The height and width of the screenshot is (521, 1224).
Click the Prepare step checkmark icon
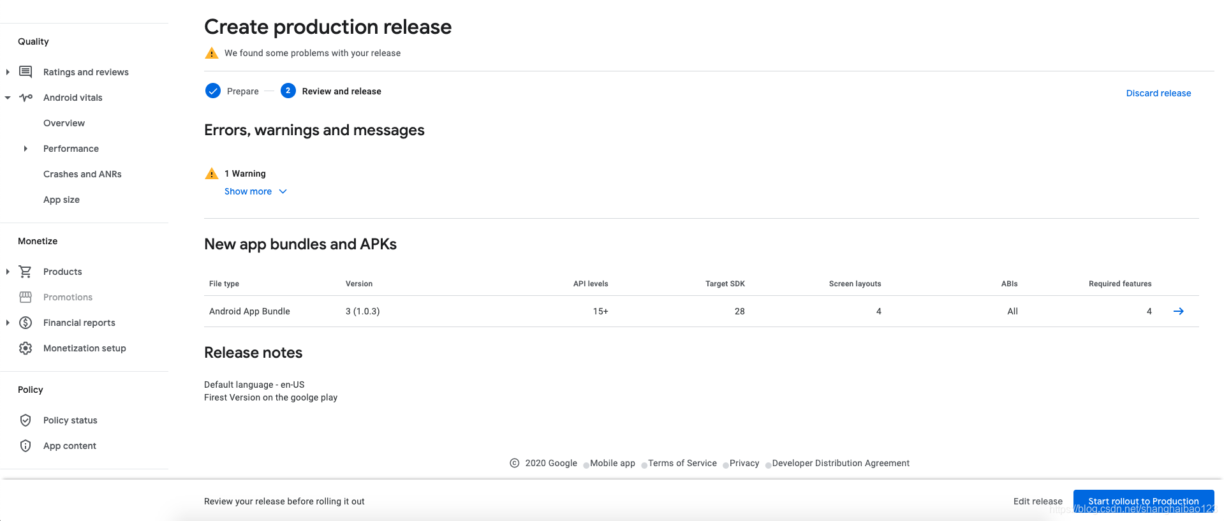[213, 91]
